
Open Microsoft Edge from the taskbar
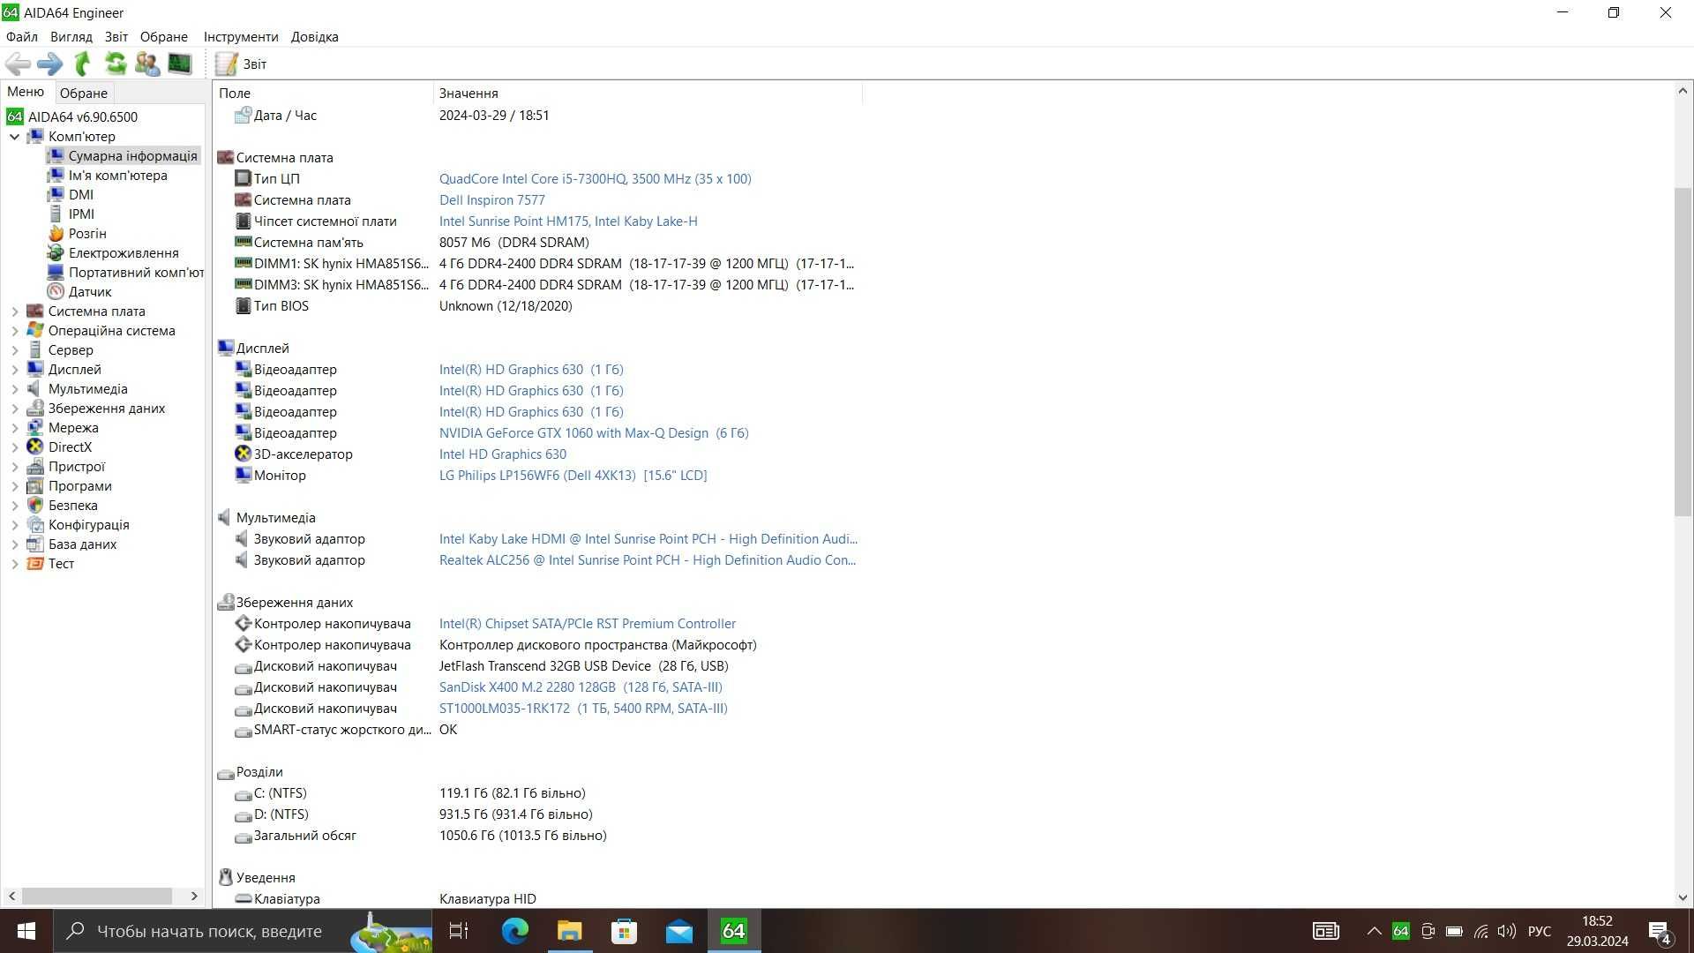515,931
